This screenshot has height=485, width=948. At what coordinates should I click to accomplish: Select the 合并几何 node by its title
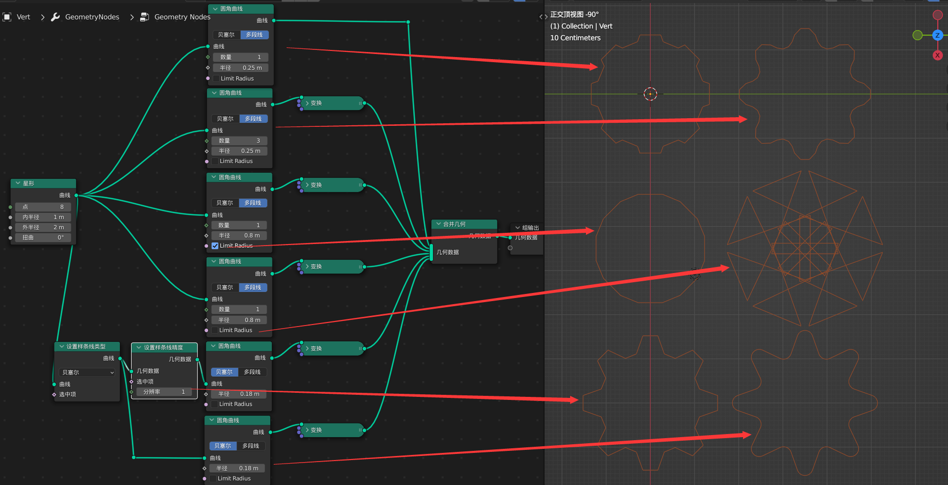click(x=454, y=224)
